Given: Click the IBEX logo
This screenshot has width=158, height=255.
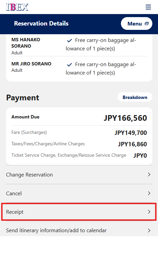Looking at the screenshot, I should [17, 7].
